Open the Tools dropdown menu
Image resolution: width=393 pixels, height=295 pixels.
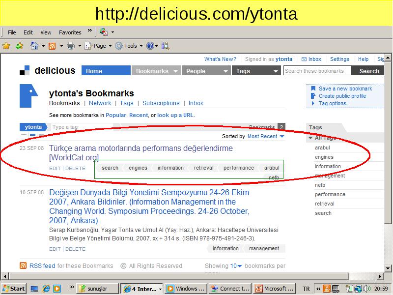pos(129,46)
